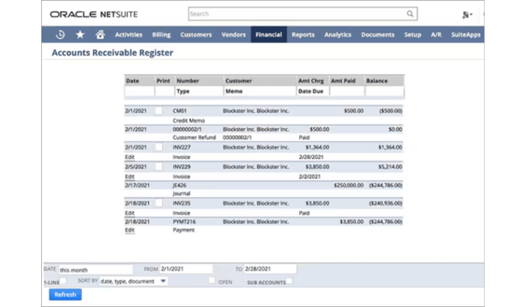
Task: Click the search magnifier icon
Action: coord(410,13)
